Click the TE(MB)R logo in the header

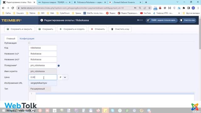[x=11, y=20]
